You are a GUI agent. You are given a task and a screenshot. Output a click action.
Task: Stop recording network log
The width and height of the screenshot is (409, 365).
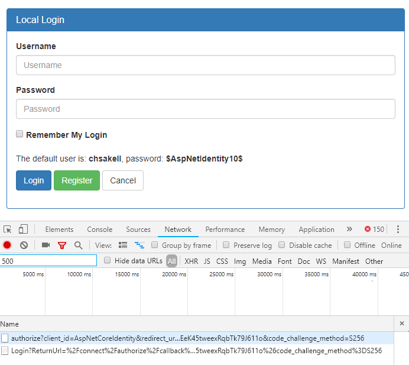click(8, 245)
